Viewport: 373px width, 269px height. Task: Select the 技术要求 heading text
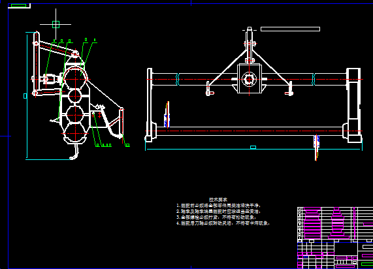pos(218,199)
